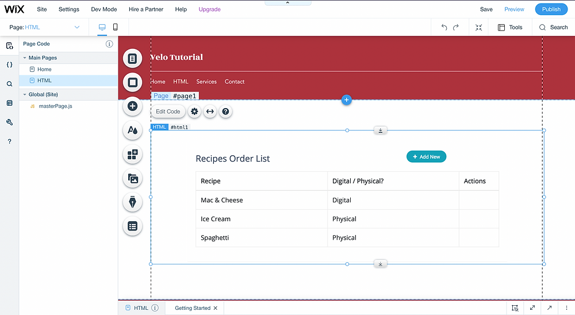Open the Tools panel
The width and height of the screenshot is (575, 315).
(x=509, y=27)
